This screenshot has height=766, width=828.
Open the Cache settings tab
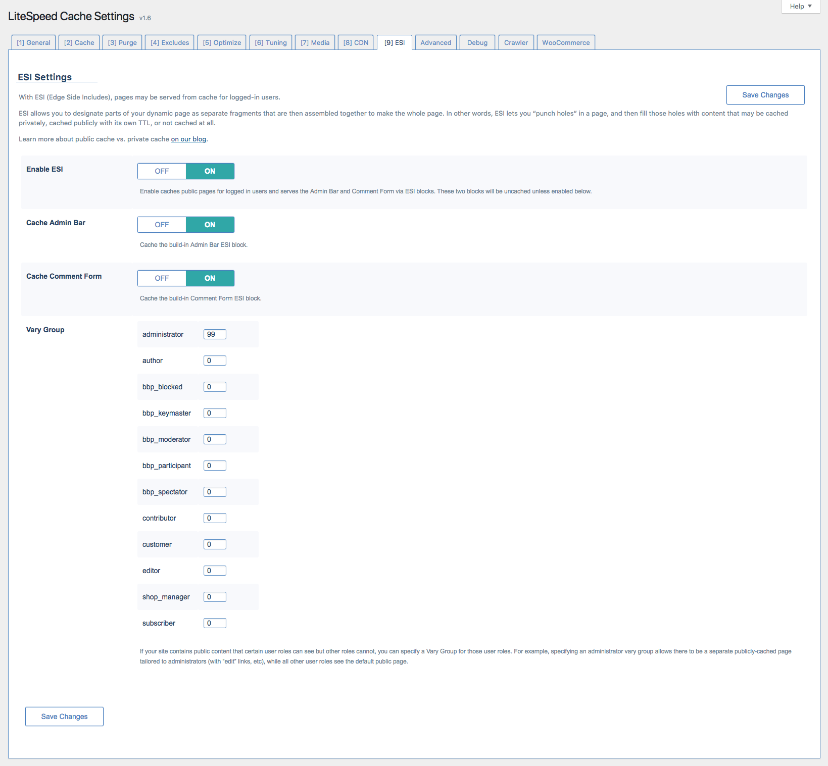coord(79,42)
